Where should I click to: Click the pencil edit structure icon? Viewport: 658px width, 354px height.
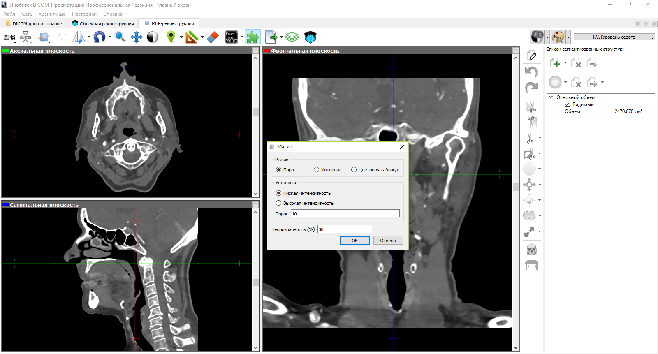pyautogui.click(x=531, y=56)
